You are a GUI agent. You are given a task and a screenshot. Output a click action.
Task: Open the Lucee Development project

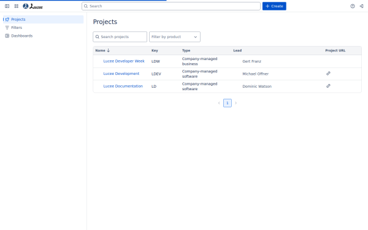click(x=121, y=74)
